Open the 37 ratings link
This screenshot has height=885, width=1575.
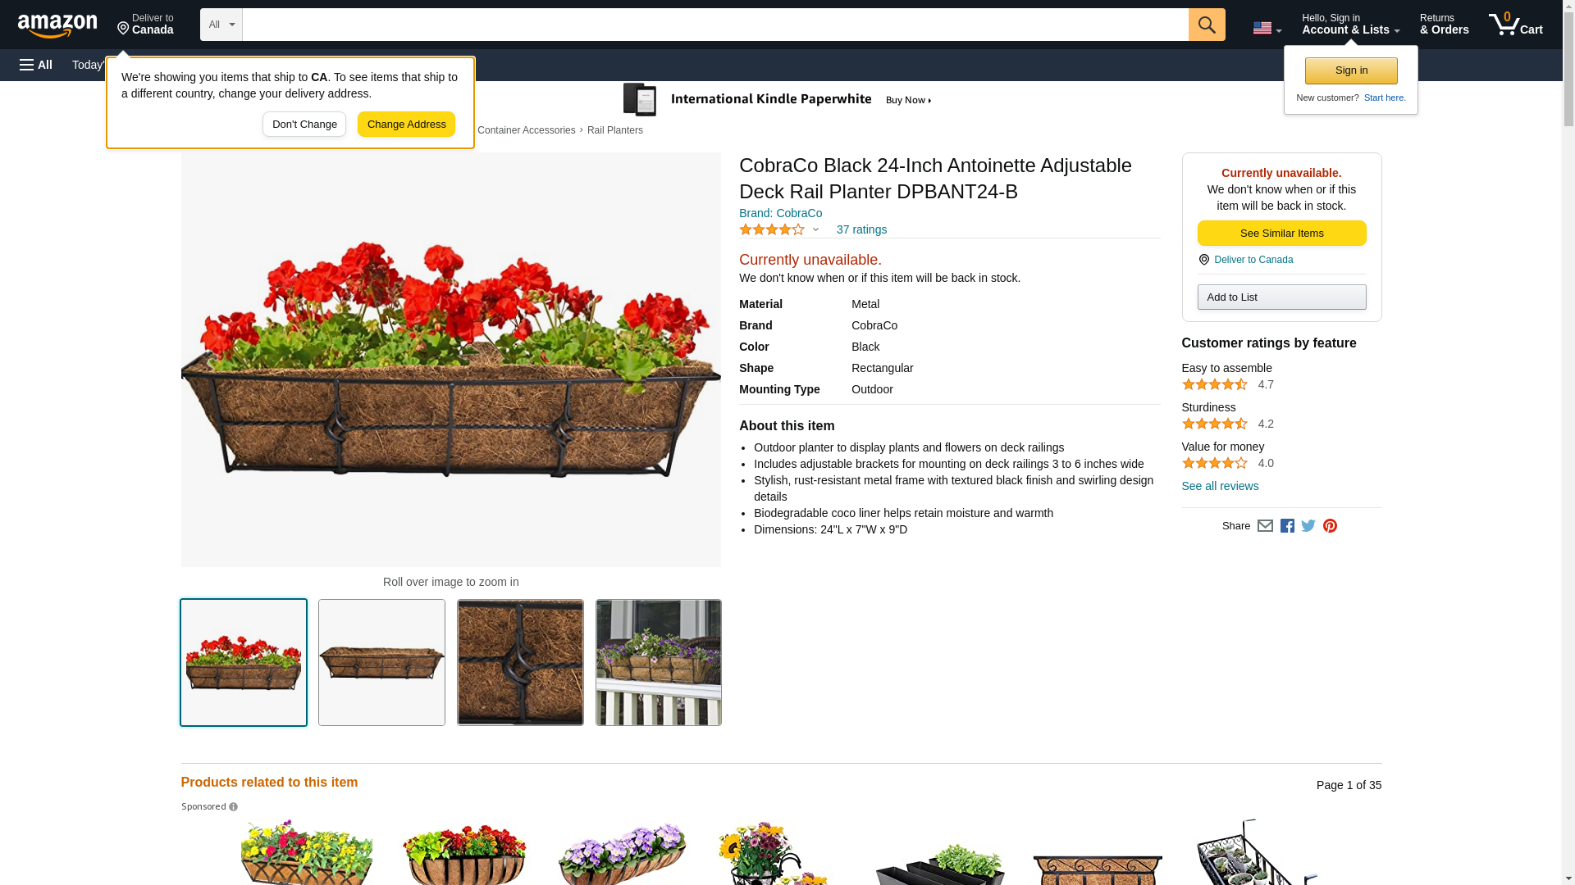tap(861, 230)
